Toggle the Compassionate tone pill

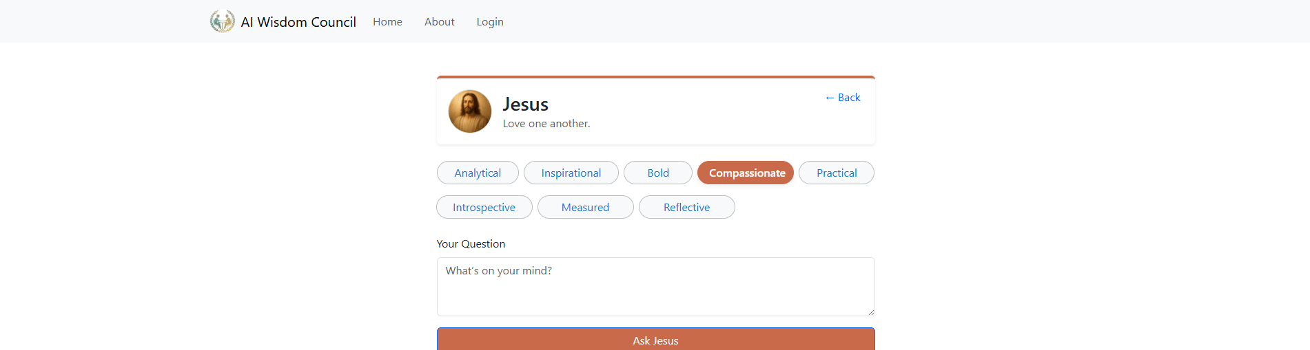coord(746,173)
